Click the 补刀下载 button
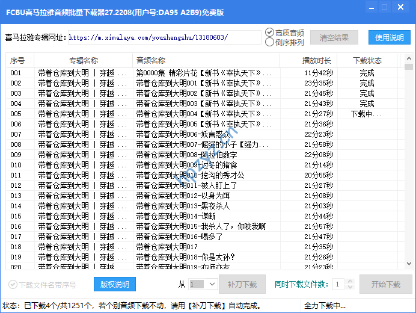This screenshot has width=416, height=313. pos(242,284)
